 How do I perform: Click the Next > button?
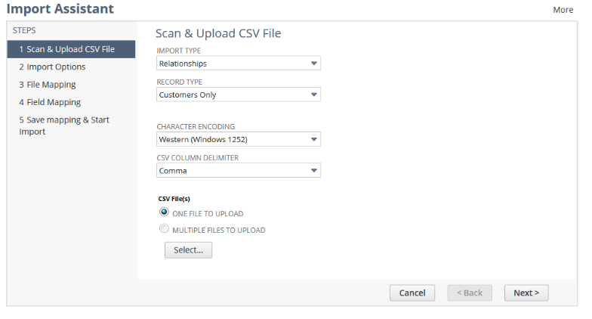(x=526, y=293)
